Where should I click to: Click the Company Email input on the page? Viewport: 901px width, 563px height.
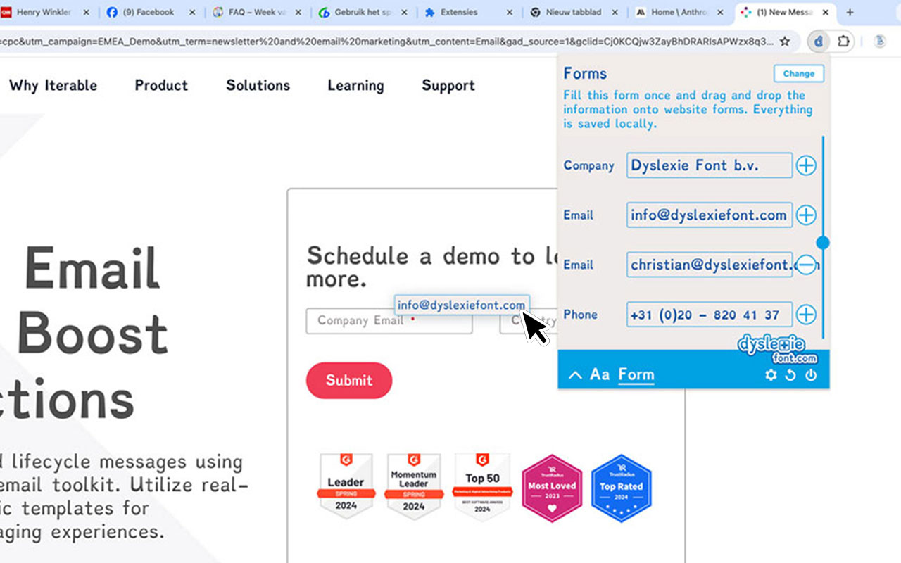(x=389, y=321)
